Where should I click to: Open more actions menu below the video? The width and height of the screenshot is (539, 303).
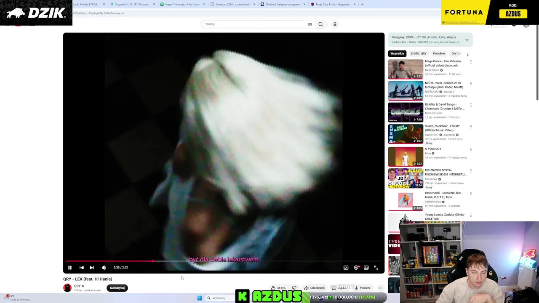pos(381,288)
